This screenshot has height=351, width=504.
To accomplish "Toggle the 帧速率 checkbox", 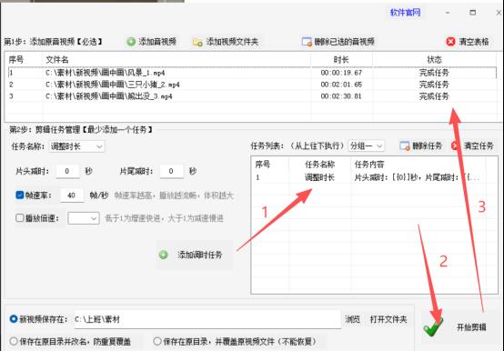I will tap(20, 195).
